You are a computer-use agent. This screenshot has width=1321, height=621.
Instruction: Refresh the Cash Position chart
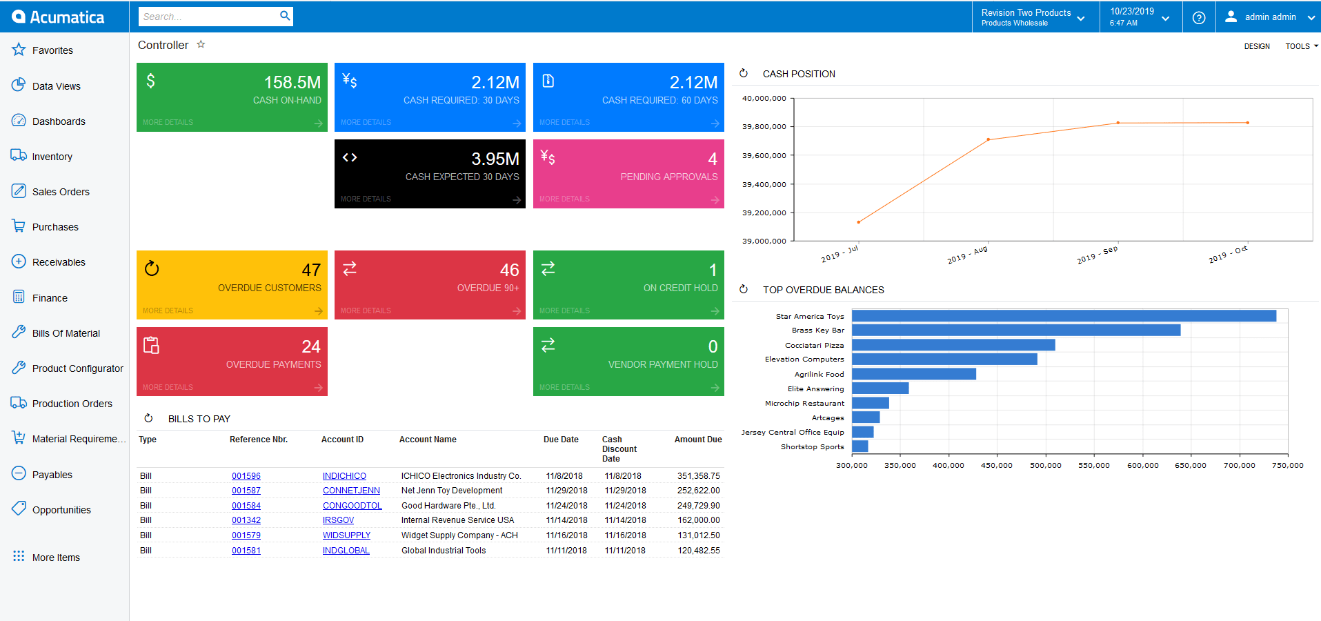(x=743, y=73)
